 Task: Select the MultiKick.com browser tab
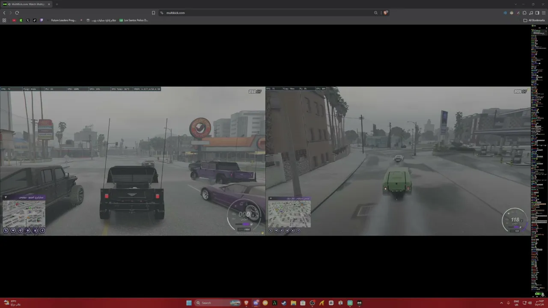27,4
